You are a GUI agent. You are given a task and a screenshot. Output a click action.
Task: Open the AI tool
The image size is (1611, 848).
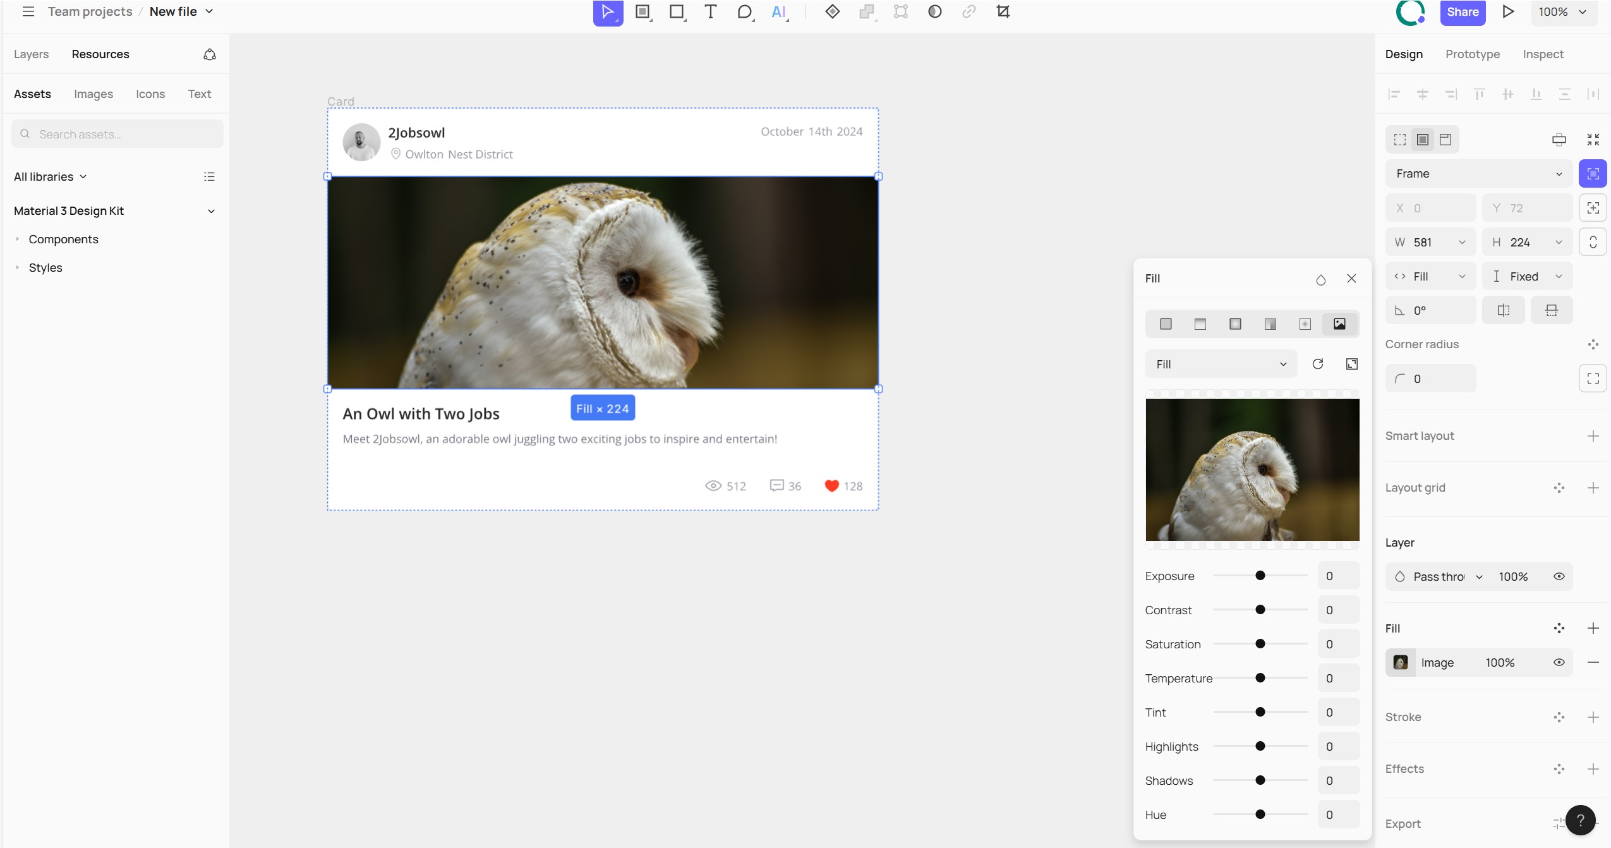[x=779, y=11]
